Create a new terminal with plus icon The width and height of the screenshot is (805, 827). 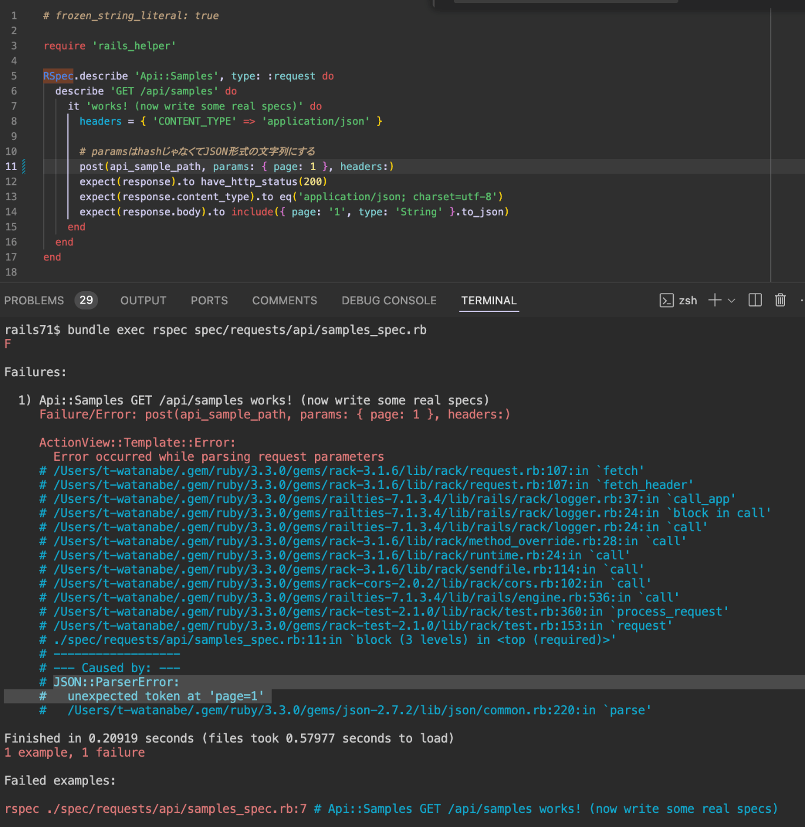pos(715,300)
